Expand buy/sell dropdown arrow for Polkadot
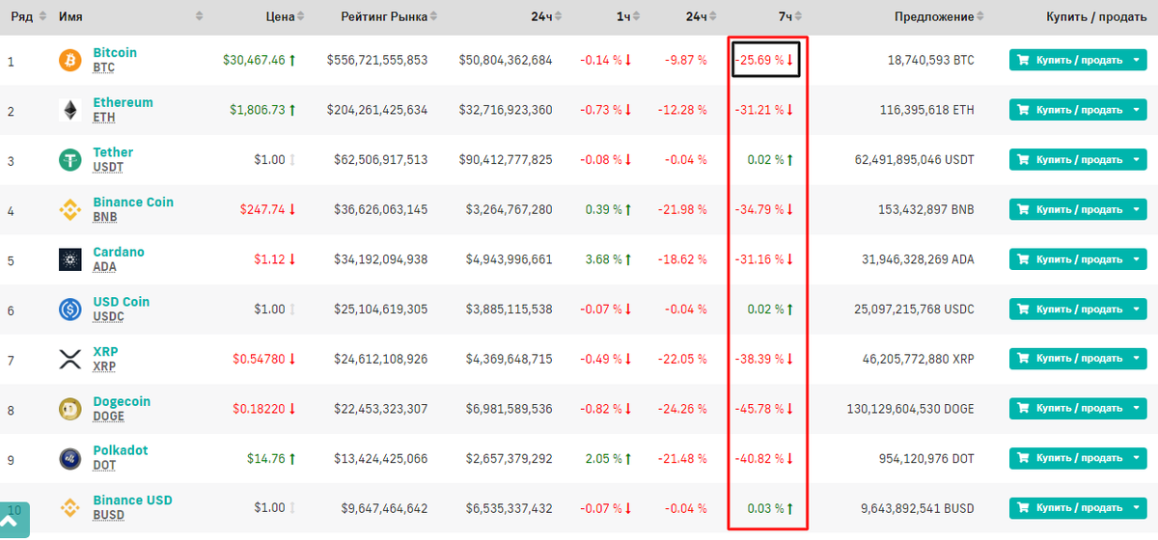The width and height of the screenshot is (1158, 540). (x=1137, y=458)
